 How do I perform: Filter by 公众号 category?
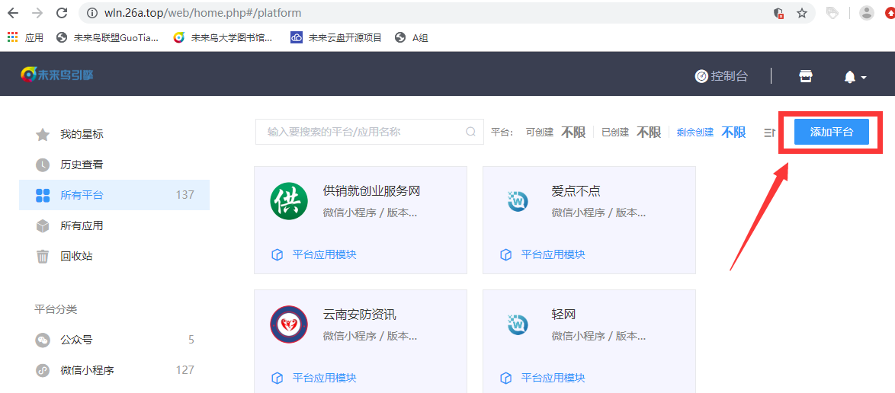(x=76, y=340)
